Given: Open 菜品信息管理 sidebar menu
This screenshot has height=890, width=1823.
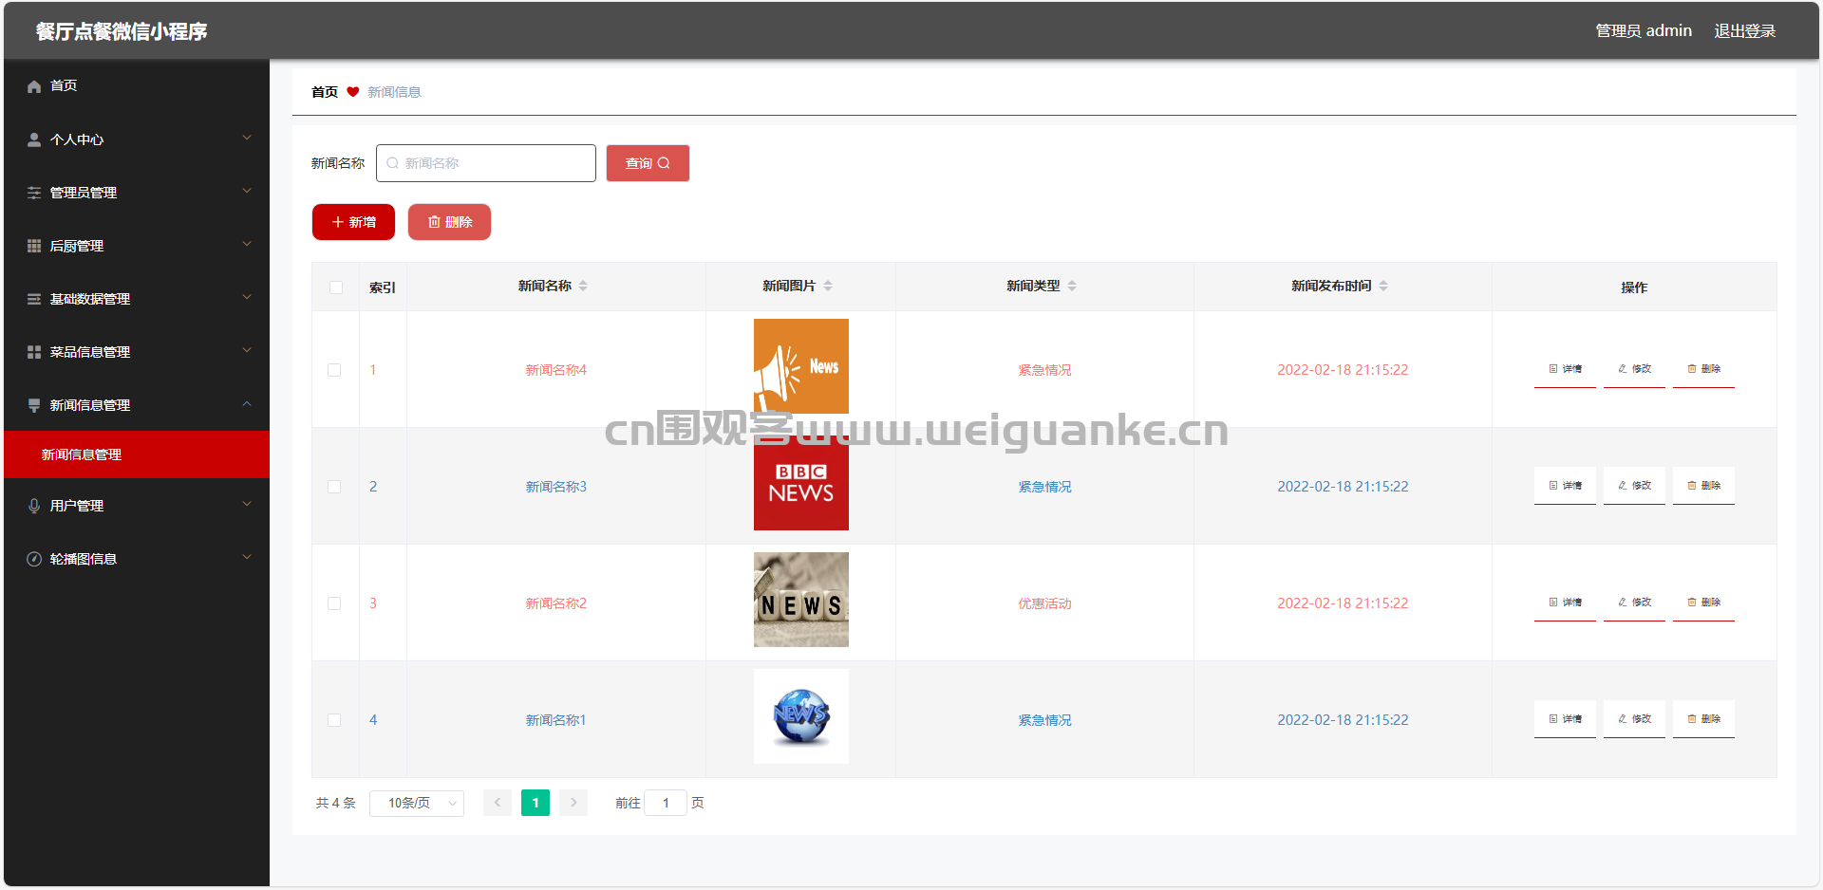Looking at the screenshot, I should pos(137,352).
